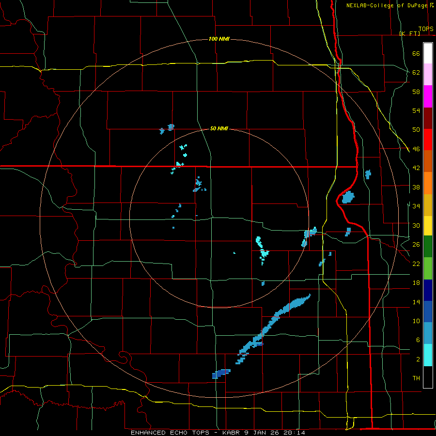This screenshot has height=436, width=436.
Task: Pick the dark green legend swatch
Action: [x=428, y=247]
